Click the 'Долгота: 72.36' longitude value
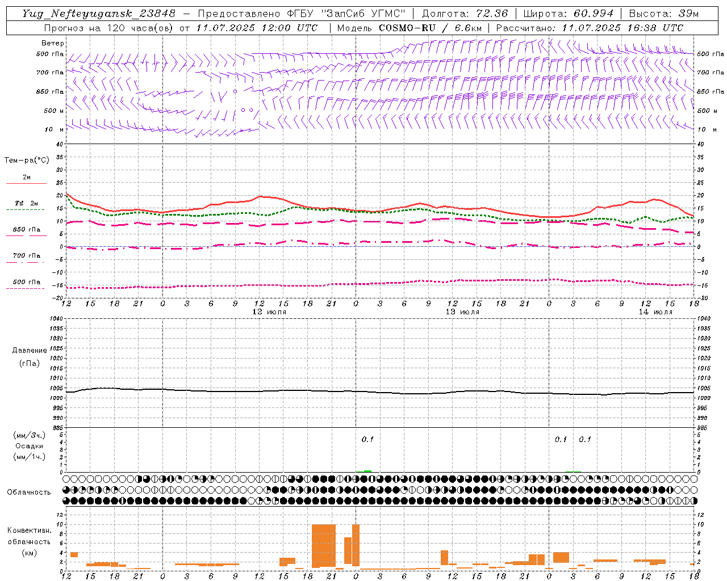Image resolution: width=727 pixels, height=581 pixels. (465, 14)
